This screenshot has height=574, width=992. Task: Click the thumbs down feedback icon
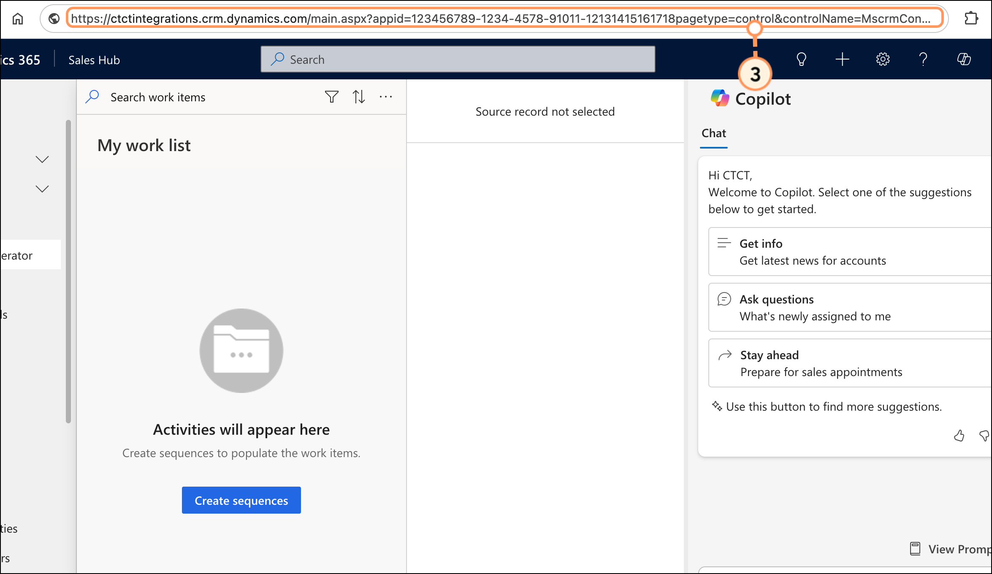984,436
